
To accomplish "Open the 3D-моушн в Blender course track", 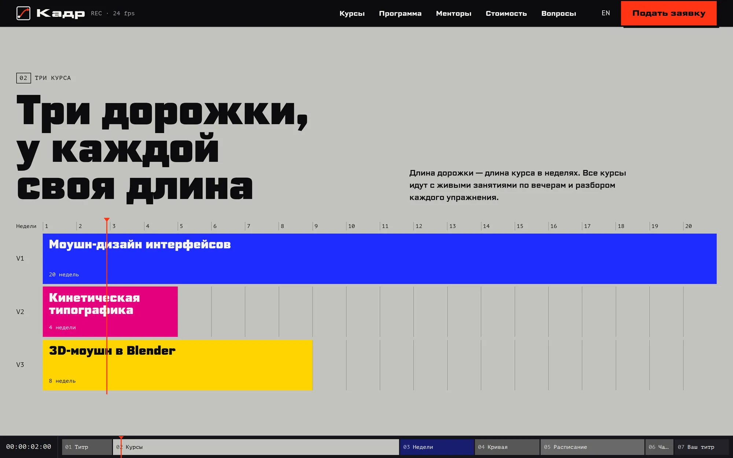I will (178, 365).
